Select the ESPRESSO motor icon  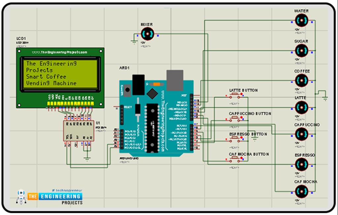point(302,164)
